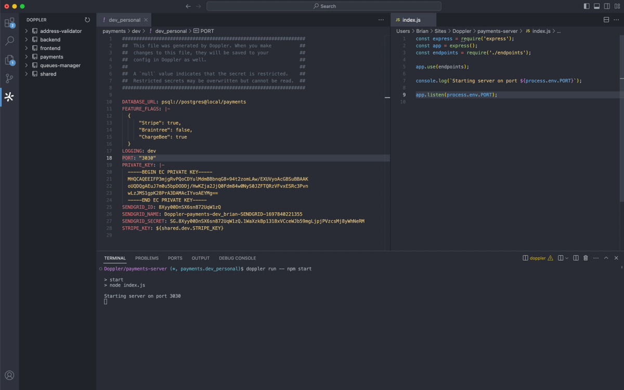Open the Accounts icon at the bottom of the activity bar
Image resolution: width=624 pixels, height=390 pixels.
[9, 375]
